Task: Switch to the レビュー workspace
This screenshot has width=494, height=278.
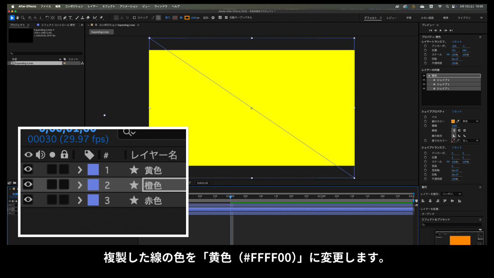Action: 391,18
